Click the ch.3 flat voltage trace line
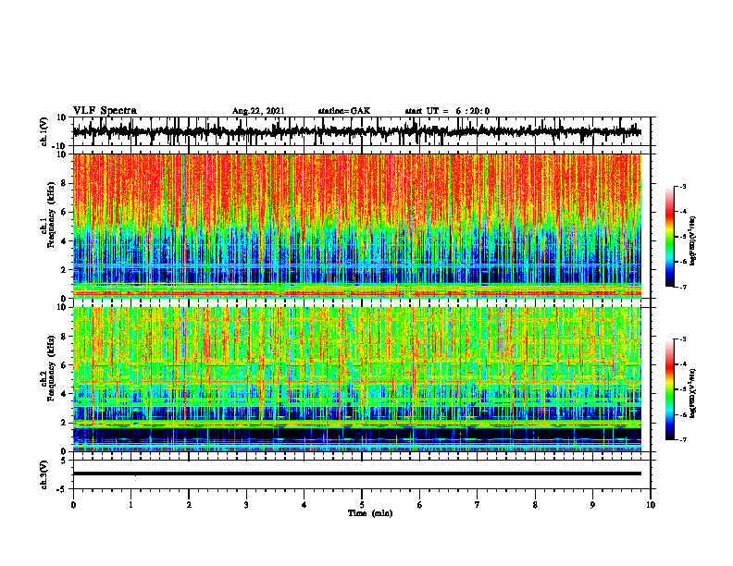 pos(356,474)
